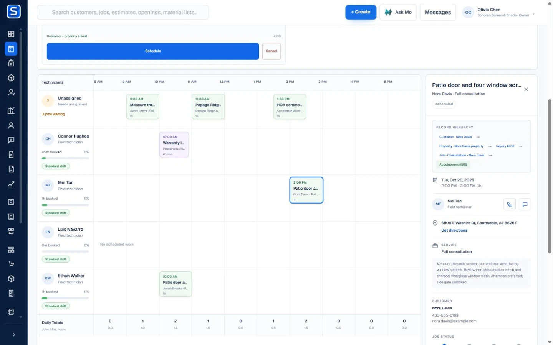Click the Ask Mo mascot icon
Image resolution: width=553 pixels, height=345 pixels.
pyautogui.click(x=388, y=12)
